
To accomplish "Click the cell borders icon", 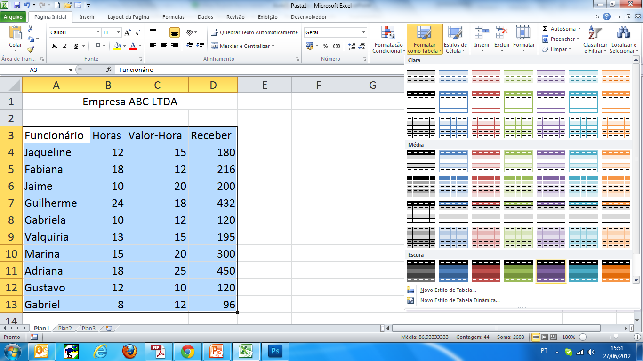I will (96, 46).
